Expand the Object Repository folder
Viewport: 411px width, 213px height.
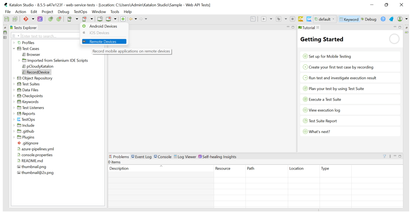pos(14,78)
